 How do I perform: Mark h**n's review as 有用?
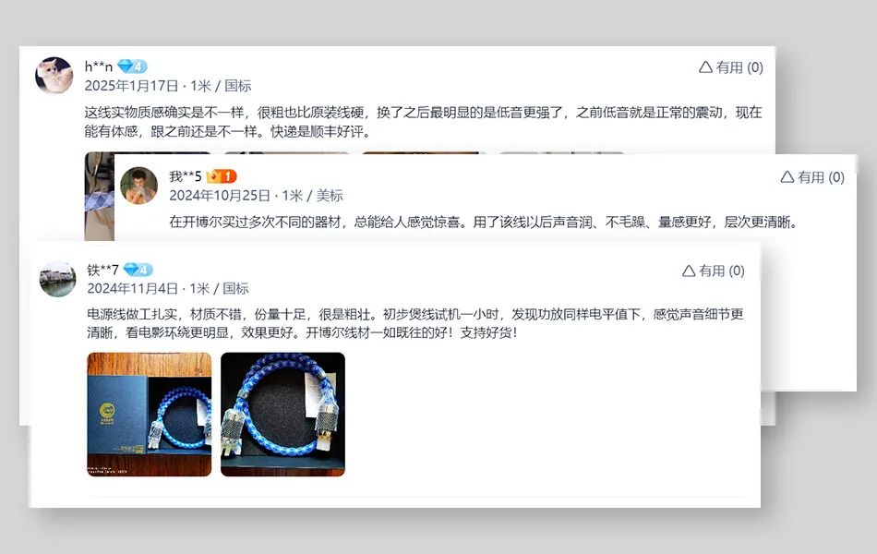point(731,67)
